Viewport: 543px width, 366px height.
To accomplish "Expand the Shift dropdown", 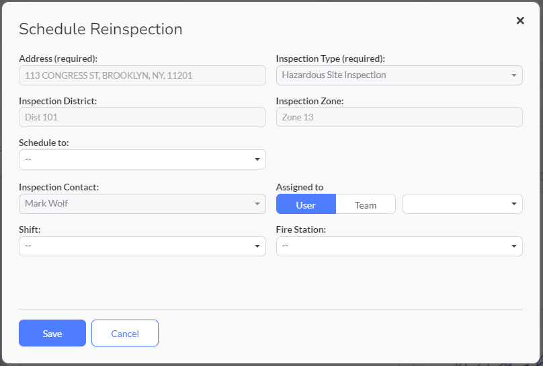I will [x=142, y=246].
